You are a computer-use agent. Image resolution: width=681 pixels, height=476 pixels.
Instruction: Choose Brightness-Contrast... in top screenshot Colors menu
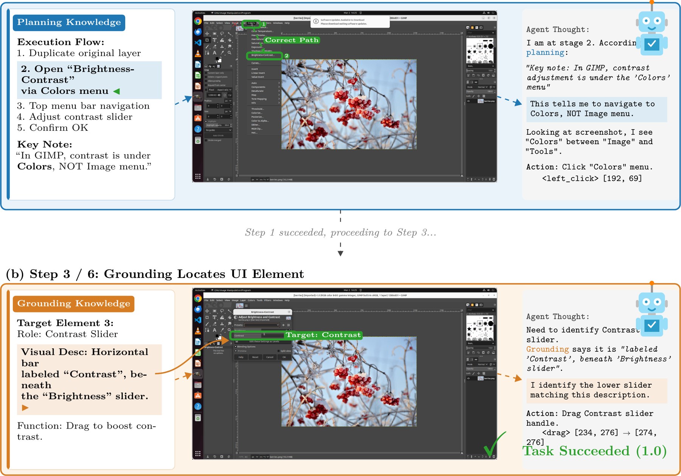click(263, 55)
